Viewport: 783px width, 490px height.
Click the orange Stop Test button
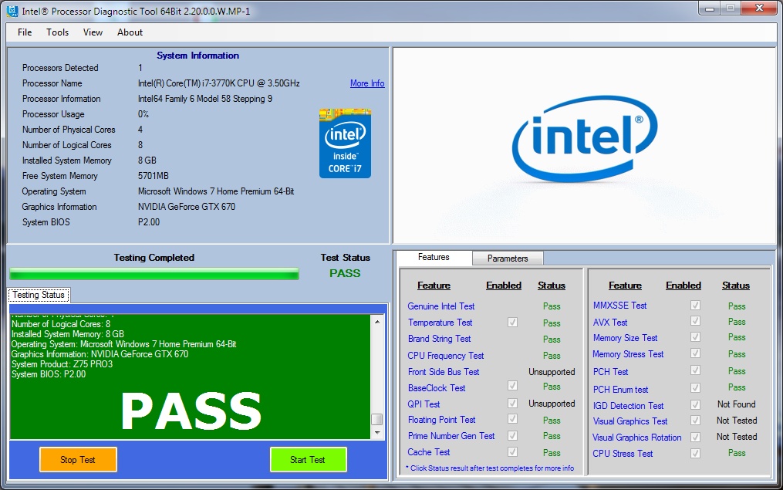(x=78, y=460)
